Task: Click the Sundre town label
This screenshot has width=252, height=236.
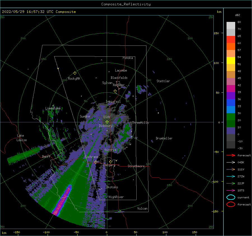Action: coord(85,116)
